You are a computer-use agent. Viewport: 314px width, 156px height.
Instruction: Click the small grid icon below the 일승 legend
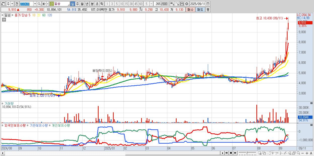point(4,20)
